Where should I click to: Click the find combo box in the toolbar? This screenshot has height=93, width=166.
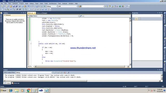93,6
